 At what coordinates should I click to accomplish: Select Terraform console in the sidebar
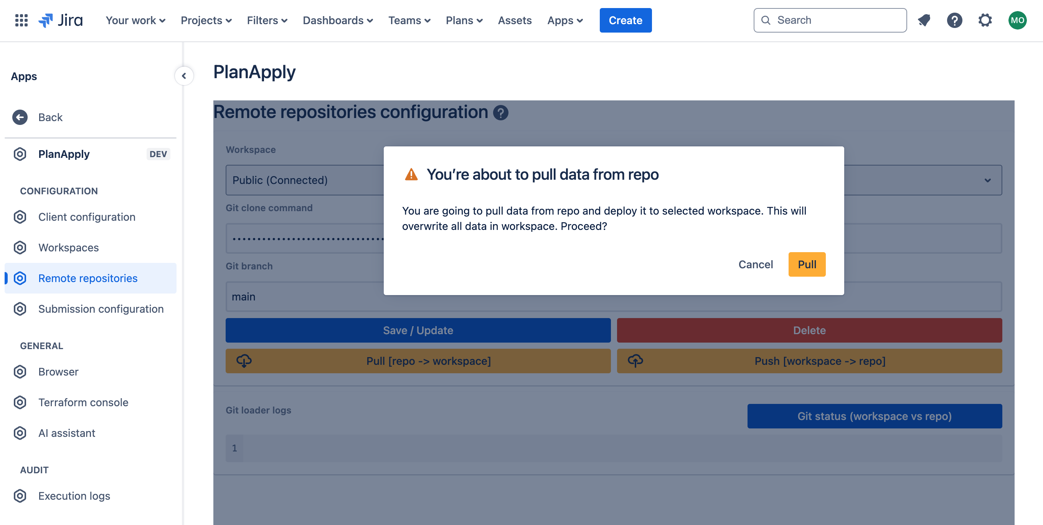tap(83, 402)
